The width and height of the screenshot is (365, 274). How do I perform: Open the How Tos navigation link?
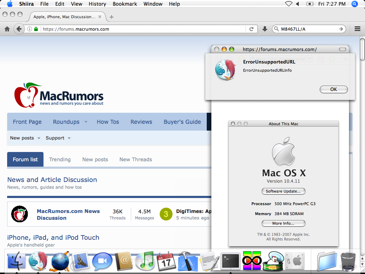[108, 122]
